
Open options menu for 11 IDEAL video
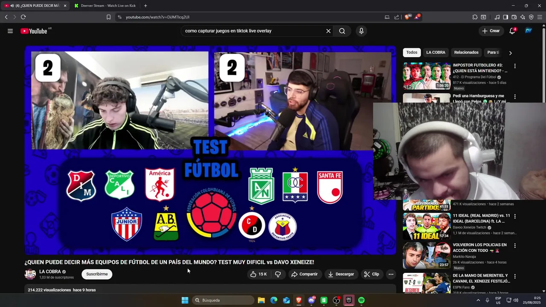click(x=515, y=217)
